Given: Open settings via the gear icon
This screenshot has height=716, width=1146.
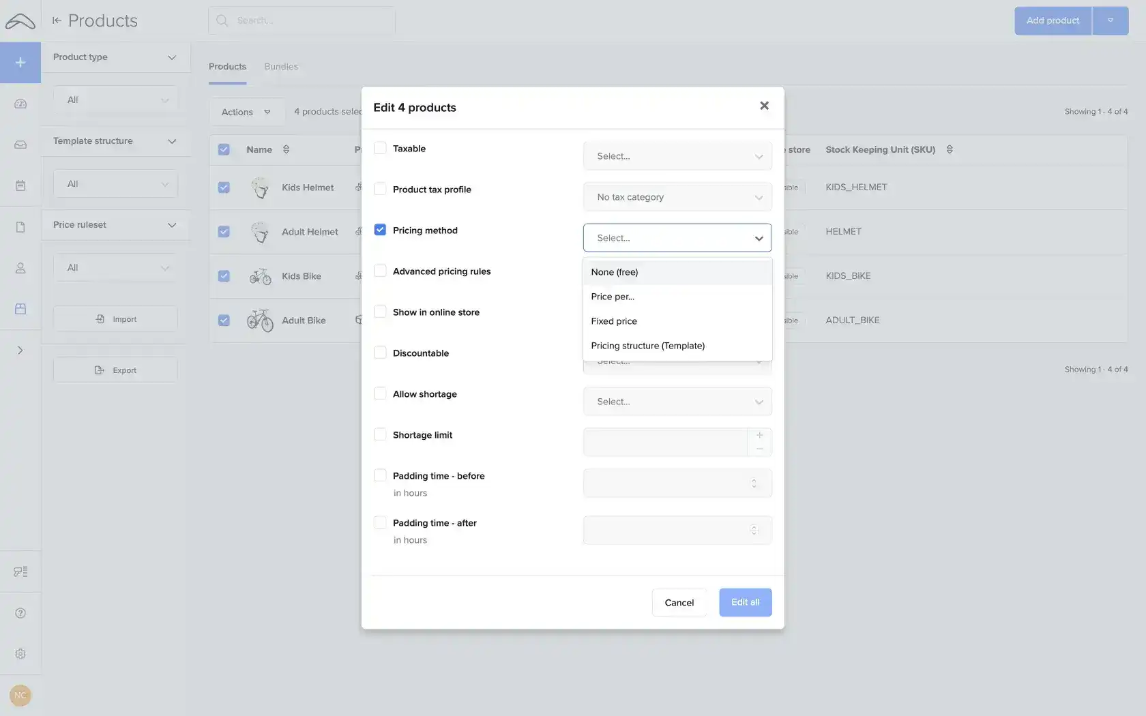Looking at the screenshot, I should tap(20, 654).
